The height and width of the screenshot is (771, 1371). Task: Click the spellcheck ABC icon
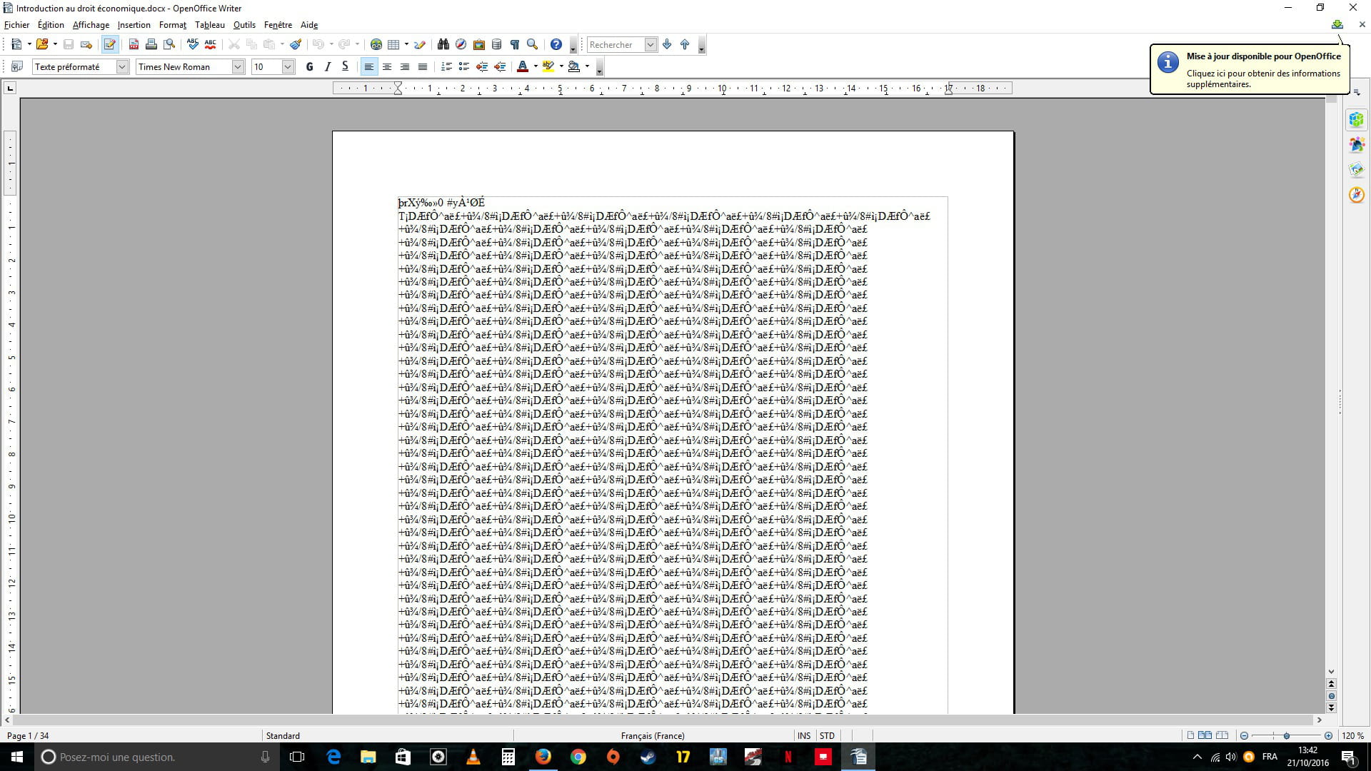point(192,44)
